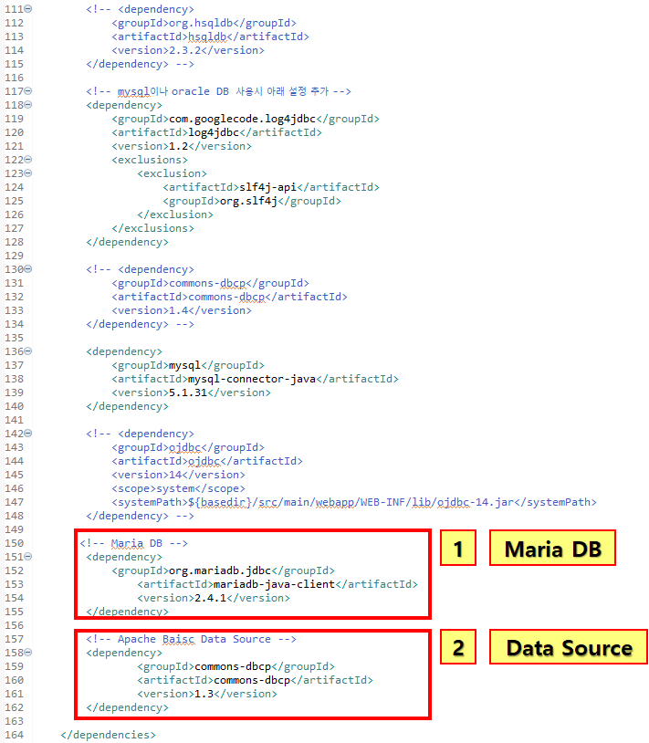This screenshot has width=649, height=743.
Task: Click the org.slf4j groupId value
Action: [x=248, y=201]
